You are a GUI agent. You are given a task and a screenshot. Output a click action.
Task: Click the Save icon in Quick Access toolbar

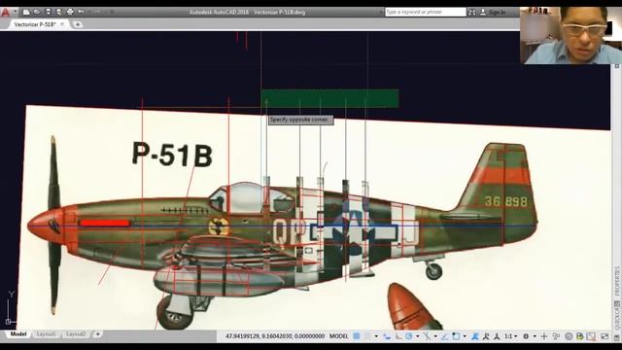pos(48,12)
